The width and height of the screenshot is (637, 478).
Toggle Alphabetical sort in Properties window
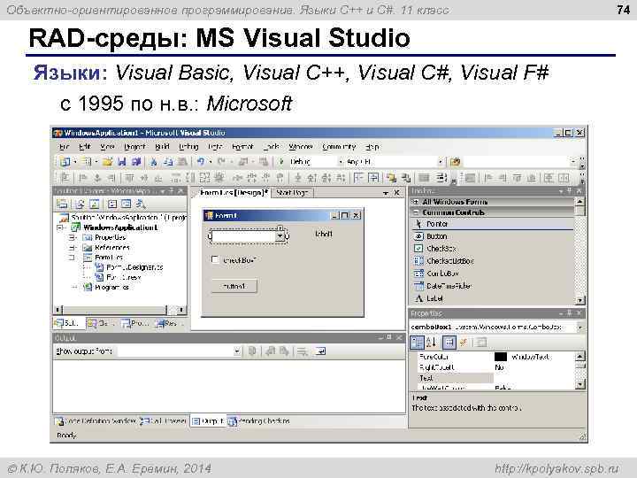click(432, 343)
